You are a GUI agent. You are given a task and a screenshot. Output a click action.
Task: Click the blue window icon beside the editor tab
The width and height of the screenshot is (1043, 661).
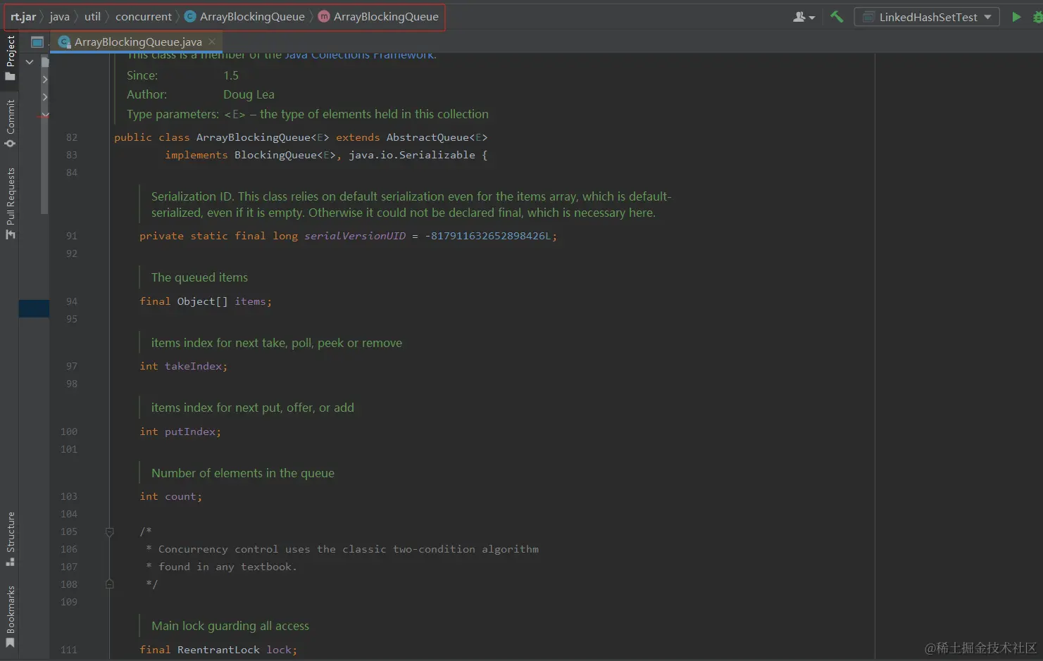point(37,42)
